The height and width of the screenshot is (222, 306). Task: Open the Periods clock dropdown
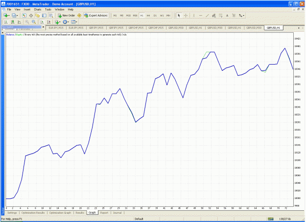[66, 22]
